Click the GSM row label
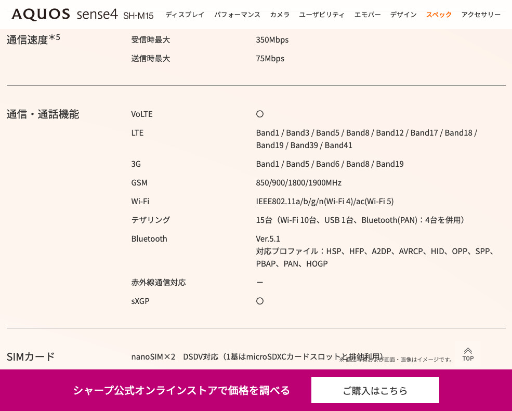This screenshot has height=411, width=512. click(139, 182)
